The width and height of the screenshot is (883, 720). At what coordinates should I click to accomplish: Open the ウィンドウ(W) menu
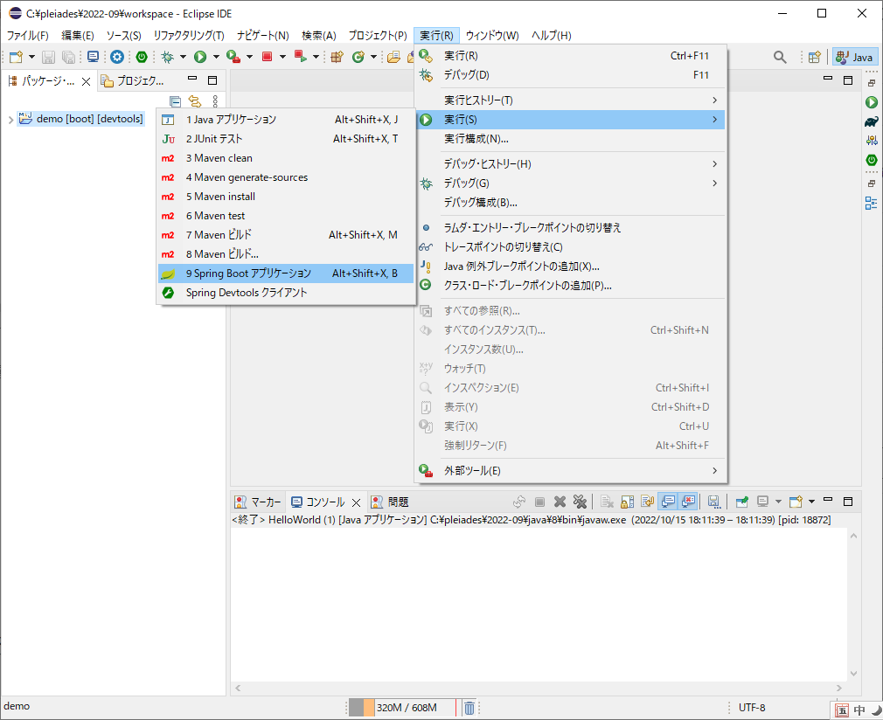coord(492,36)
